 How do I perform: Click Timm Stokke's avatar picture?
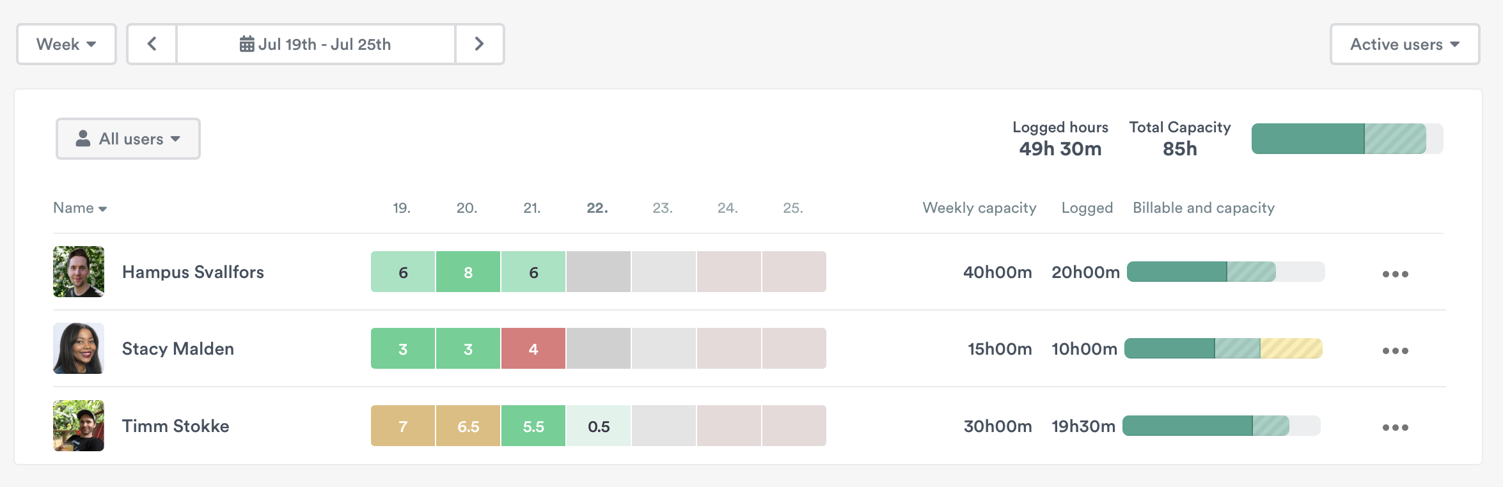coord(79,426)
